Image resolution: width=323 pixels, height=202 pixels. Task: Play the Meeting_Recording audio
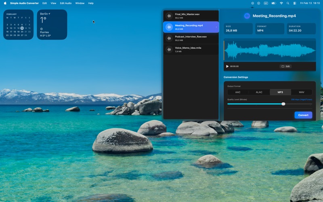tap(227, 66)
